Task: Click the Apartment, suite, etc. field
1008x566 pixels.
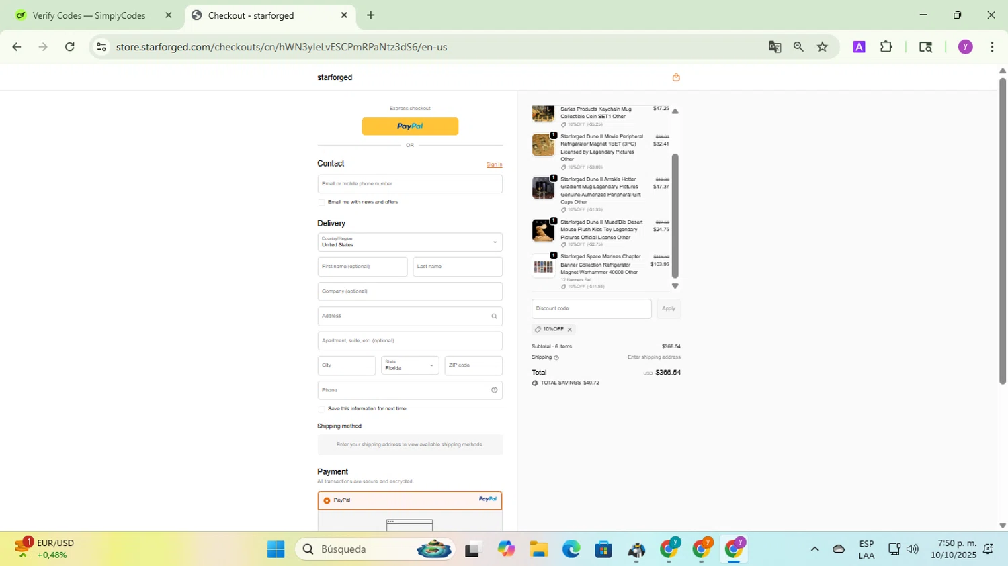Action: click(410, 341)
